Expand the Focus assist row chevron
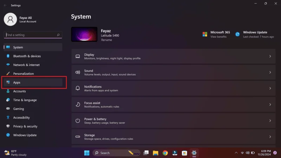The height and width of the screenshot is (158, 281). [x=270, y=104]
